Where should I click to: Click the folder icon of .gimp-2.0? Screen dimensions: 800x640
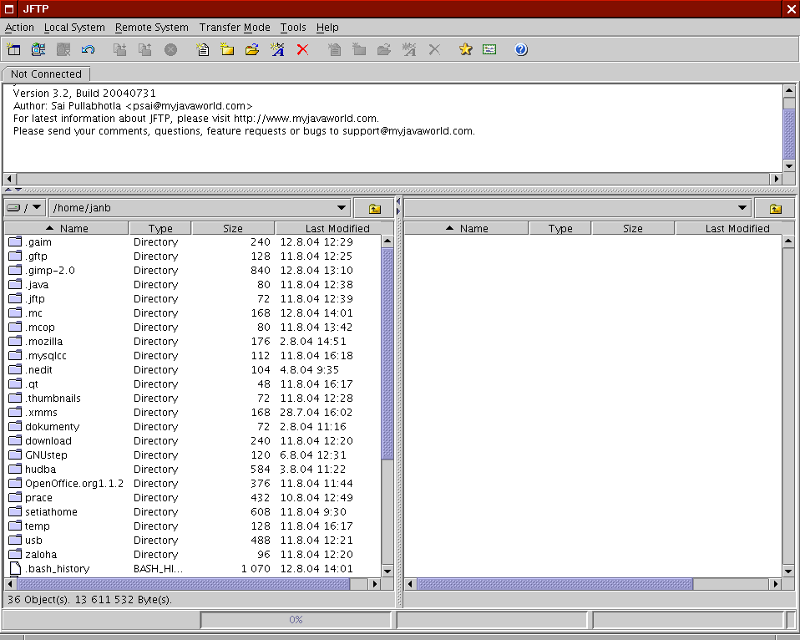[x=15, y=270]
